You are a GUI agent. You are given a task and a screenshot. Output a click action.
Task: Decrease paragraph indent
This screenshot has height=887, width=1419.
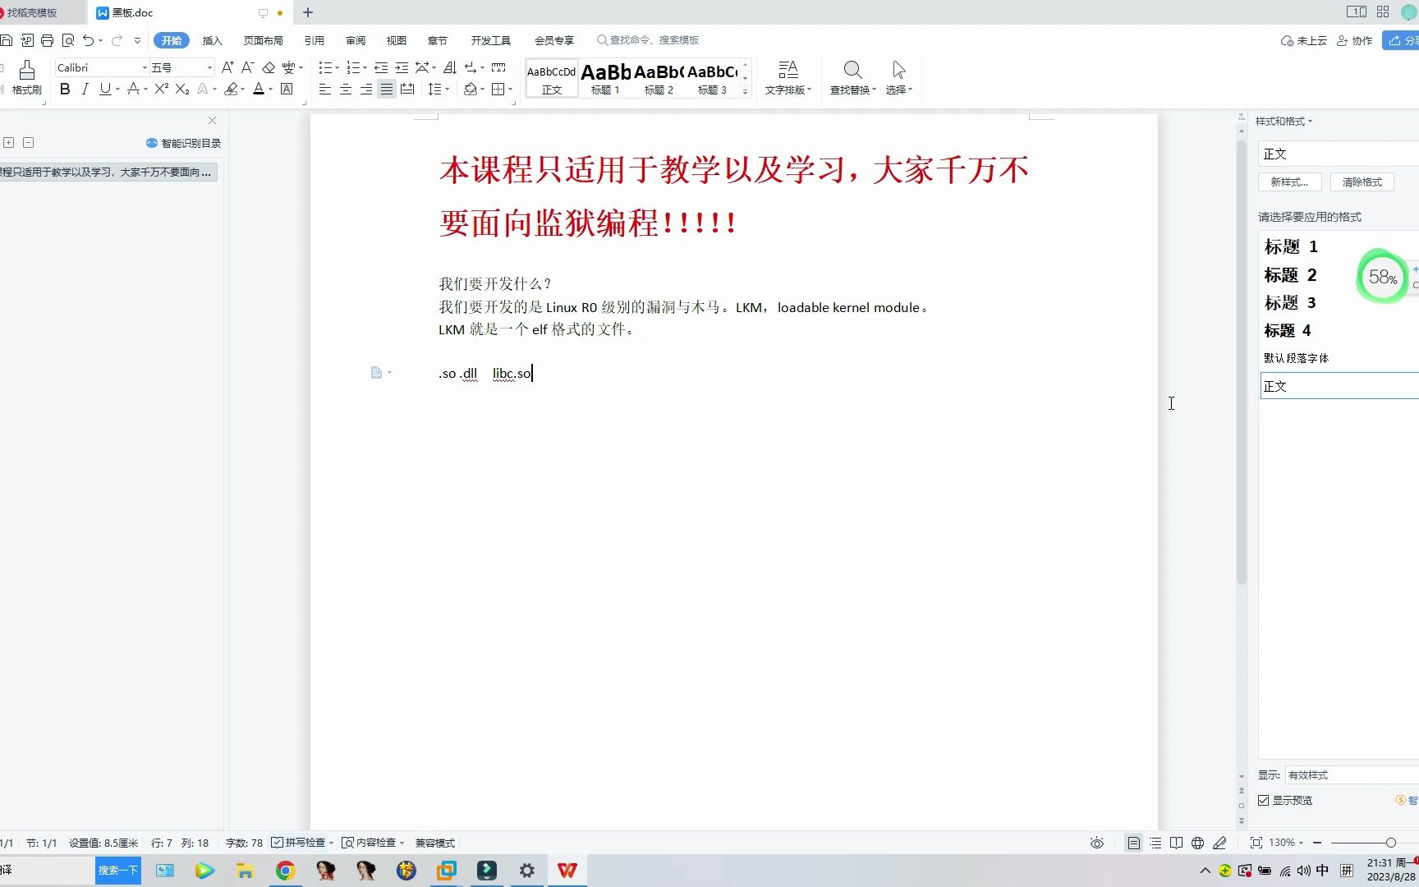381,67
